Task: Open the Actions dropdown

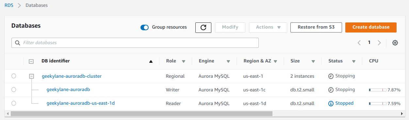Action: pos(268,27)
